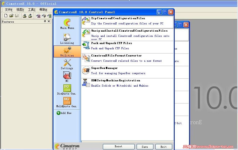Screen dimensions: 238x150
Task: Open the NC section
Action: pyautogui.click(x=67, y=77)
